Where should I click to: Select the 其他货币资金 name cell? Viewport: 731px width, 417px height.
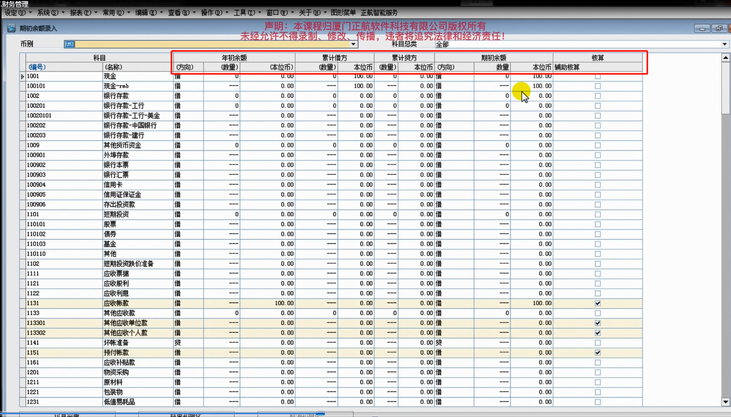(x=138, y=146)
